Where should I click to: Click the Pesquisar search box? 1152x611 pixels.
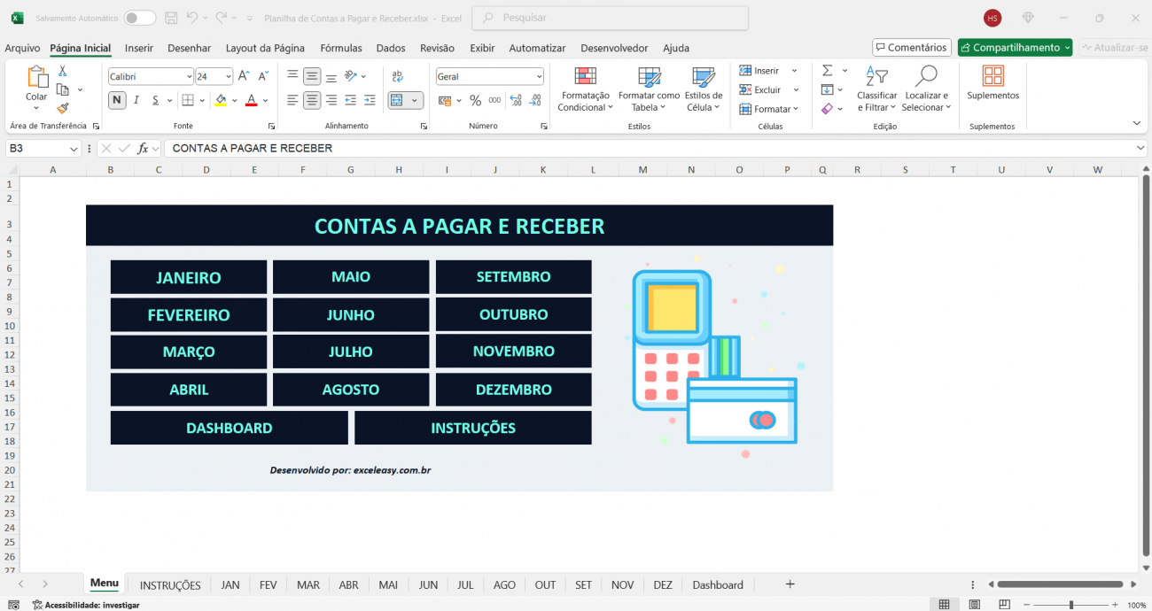point(611,18)
